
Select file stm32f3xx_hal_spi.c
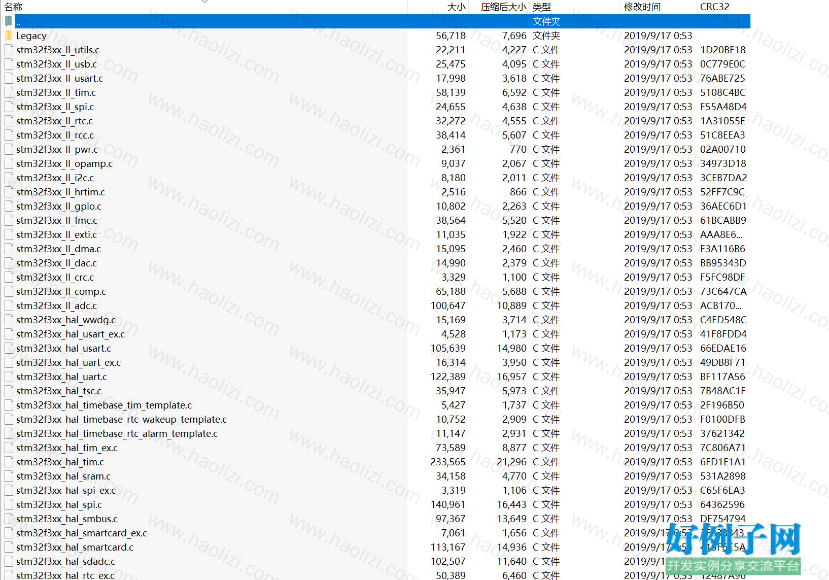[59, 504]
